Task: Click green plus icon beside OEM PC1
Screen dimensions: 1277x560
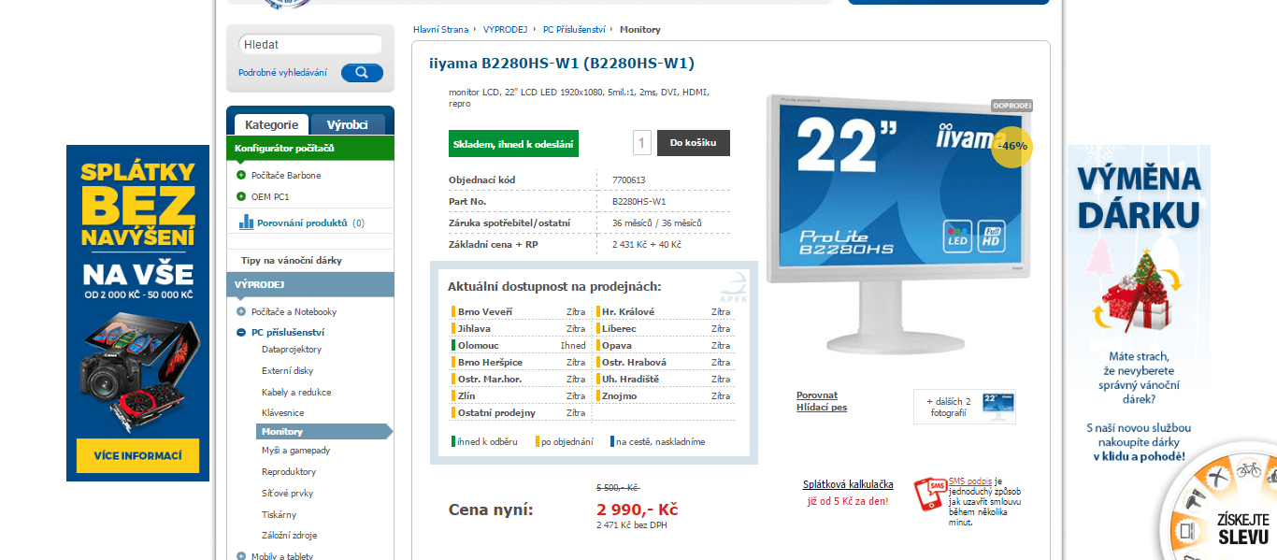Action: pos(241,197)
